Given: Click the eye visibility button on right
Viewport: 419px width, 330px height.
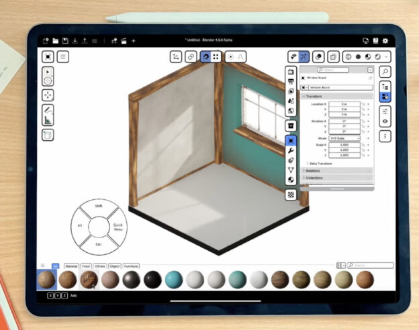Looking at the screenshot, I should pyautogui.click(x=385, y=121).
